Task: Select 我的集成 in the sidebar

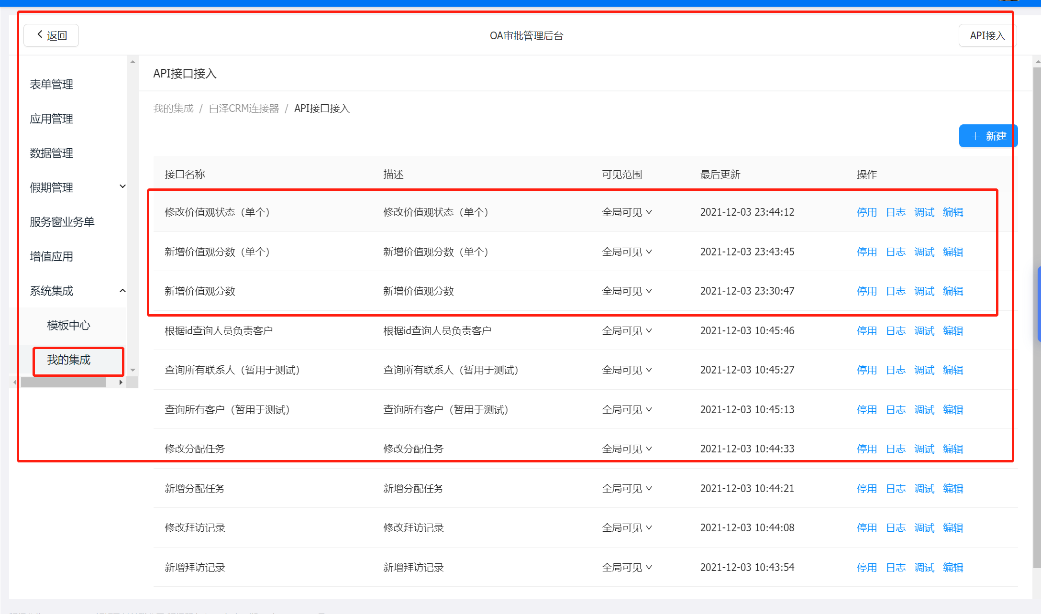Action: pyautogui.click(x=69, y=360)
